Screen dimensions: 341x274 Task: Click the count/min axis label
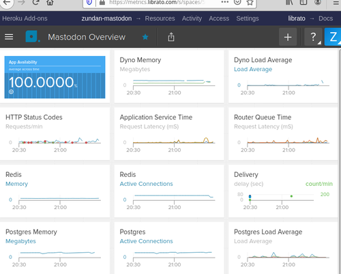pyautogui.click(x=319, y=184)
